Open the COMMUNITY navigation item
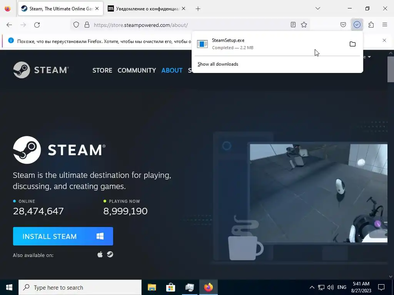 tap(137, 70)
